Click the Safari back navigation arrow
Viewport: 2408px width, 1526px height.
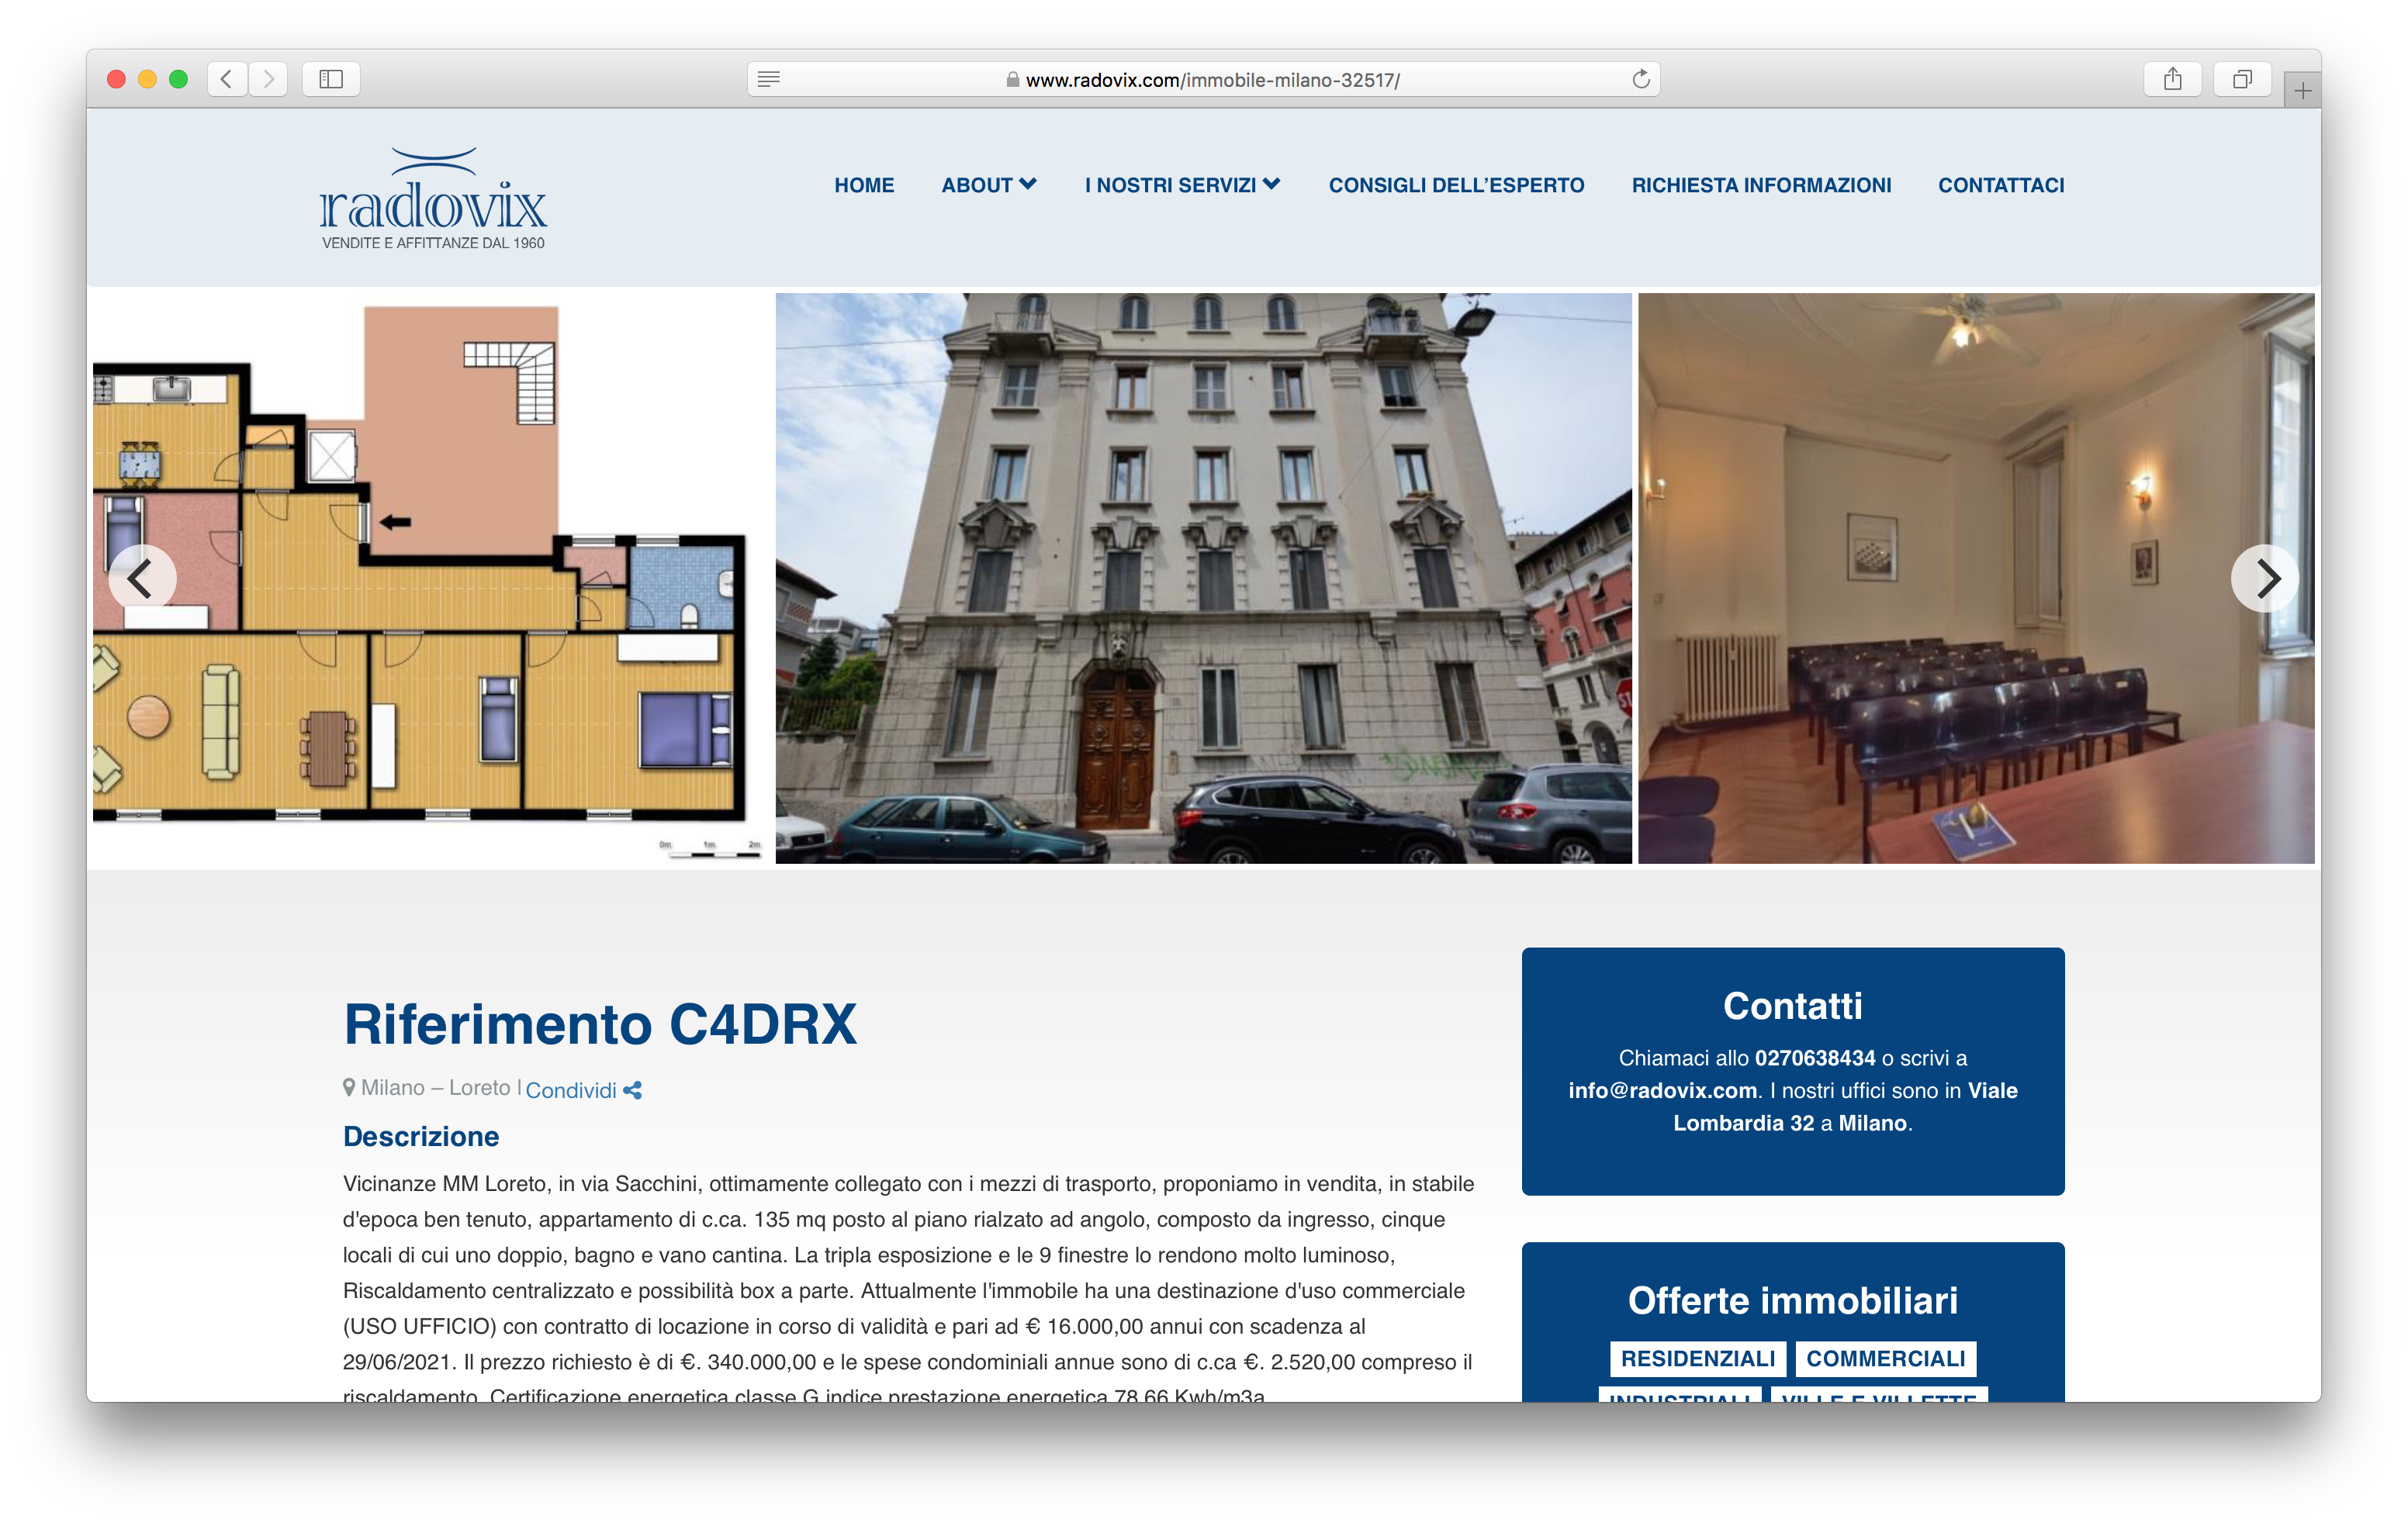(x=227, y=79)
